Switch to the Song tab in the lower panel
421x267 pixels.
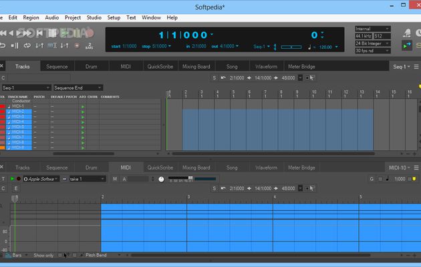232,168
